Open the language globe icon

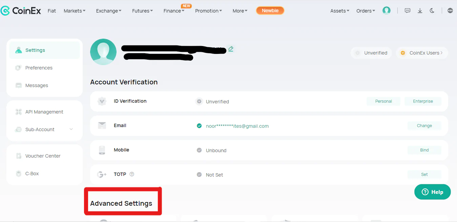pos(450,11)
